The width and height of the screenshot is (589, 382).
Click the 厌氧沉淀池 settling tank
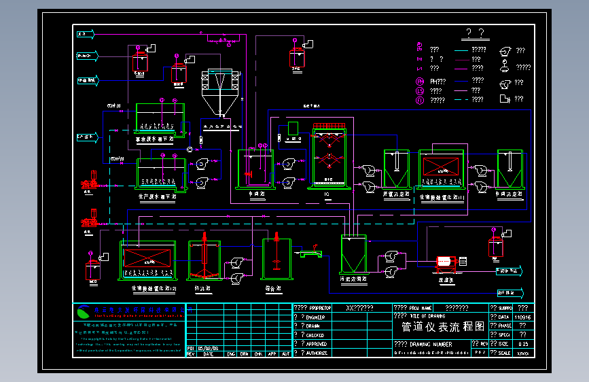tap(397, 169)
